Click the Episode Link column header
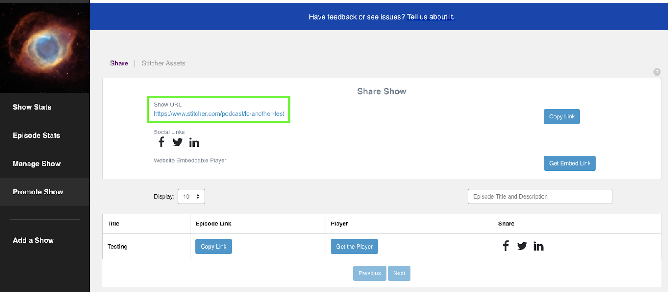This screenshot has width=668, height=292. pyautogui.click(x=258, y=224)
